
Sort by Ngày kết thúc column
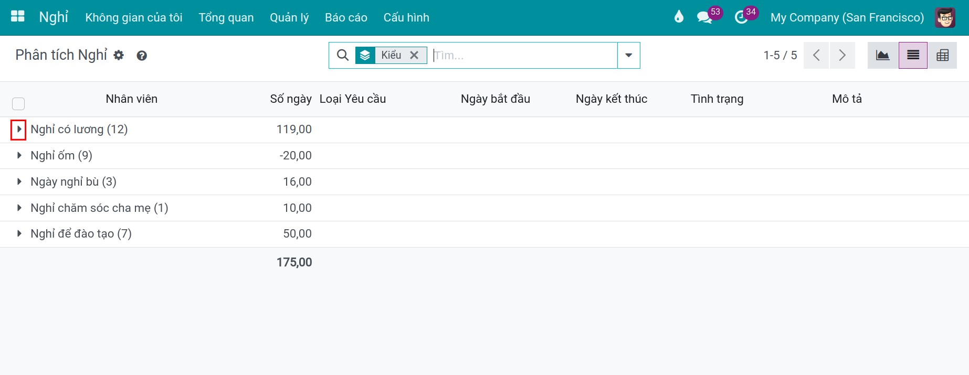point(612,99)
